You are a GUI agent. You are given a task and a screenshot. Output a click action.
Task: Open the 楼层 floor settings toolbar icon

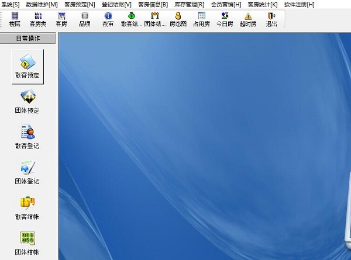point(15,19)
